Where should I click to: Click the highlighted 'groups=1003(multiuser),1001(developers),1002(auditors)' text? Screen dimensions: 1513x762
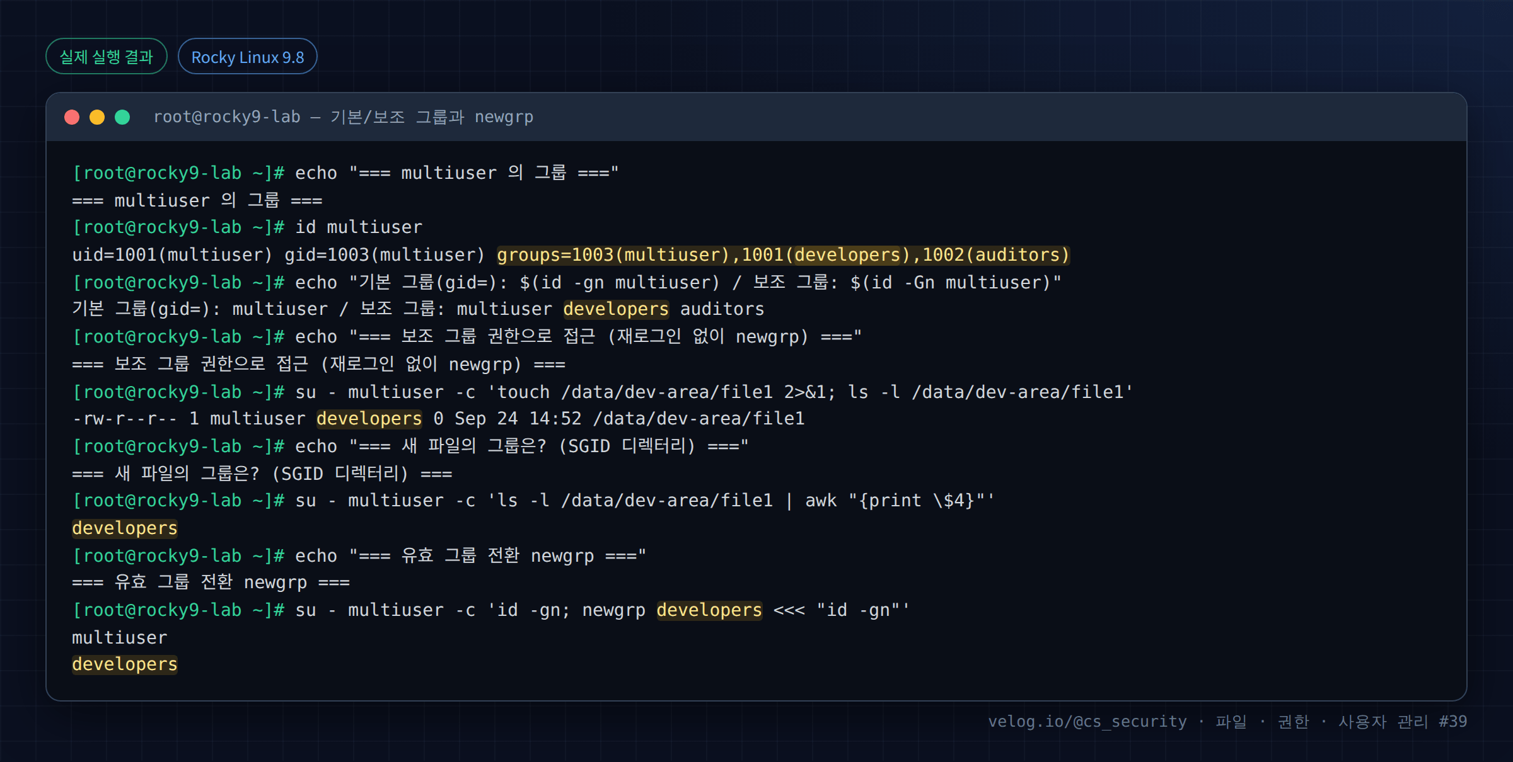[x=784, y=255]
